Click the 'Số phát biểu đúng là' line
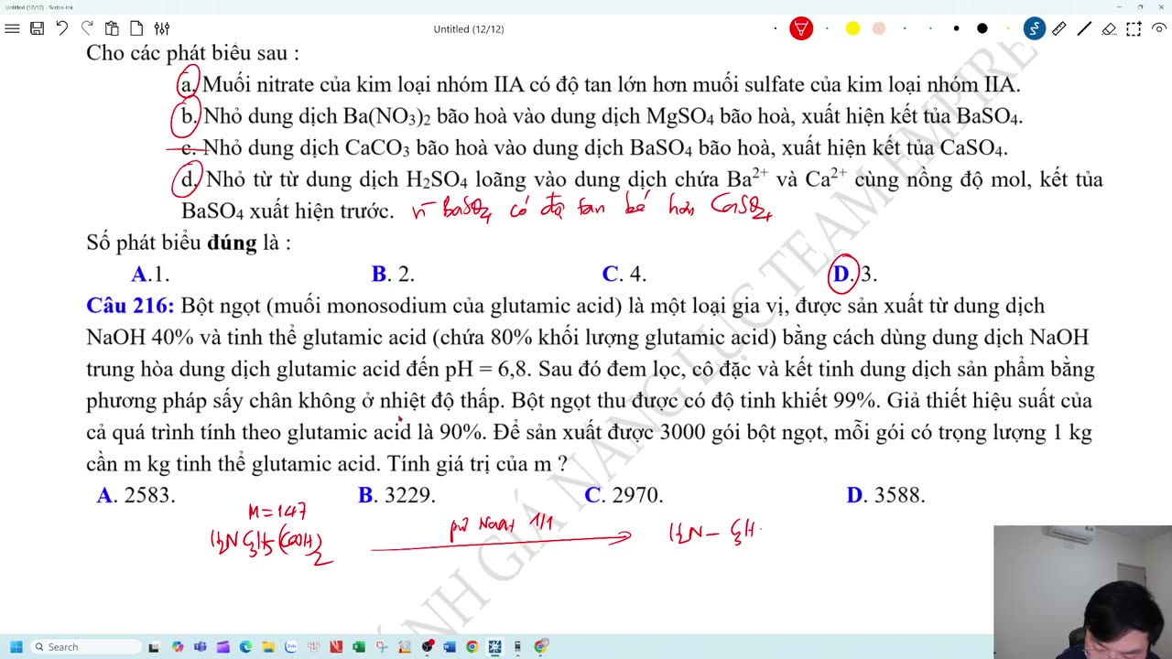 (x=189, y=243)
